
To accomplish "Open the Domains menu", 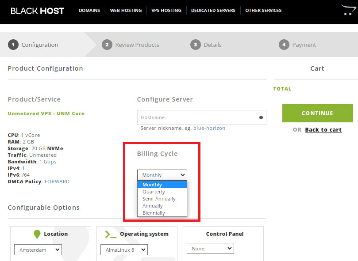I will tap(89, 11).
